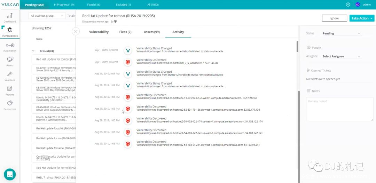This screenshot has width=376, height=183.
Task: Close the vulnerability detail panel
Action: 76,31
